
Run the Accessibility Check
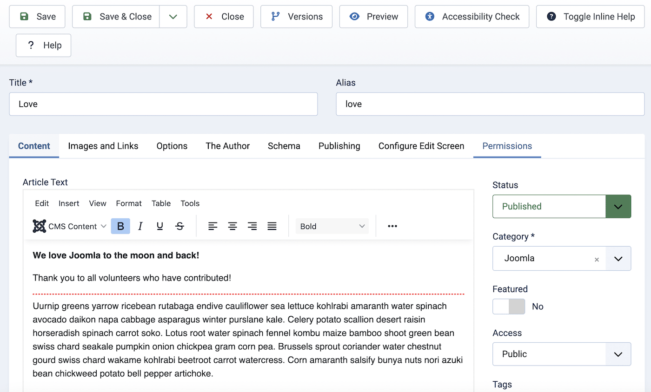click(x=472, y=16)
